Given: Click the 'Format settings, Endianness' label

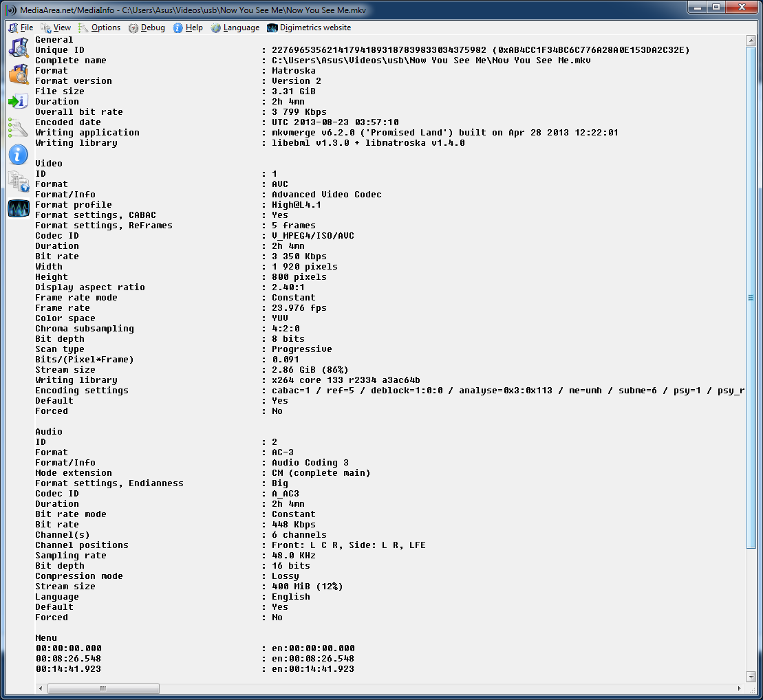Looking at the screenshot, I should (109, 483).
